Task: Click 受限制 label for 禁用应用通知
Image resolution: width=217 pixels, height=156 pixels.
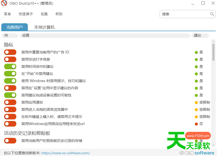Action: pos(204,103)
